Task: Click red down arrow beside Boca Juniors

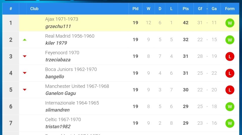Action: click(x=25, y=73)
